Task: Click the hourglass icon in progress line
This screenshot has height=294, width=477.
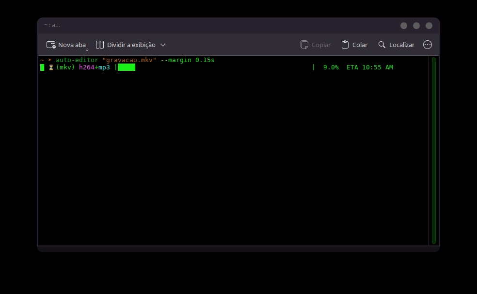Action: tap(51, 67)
